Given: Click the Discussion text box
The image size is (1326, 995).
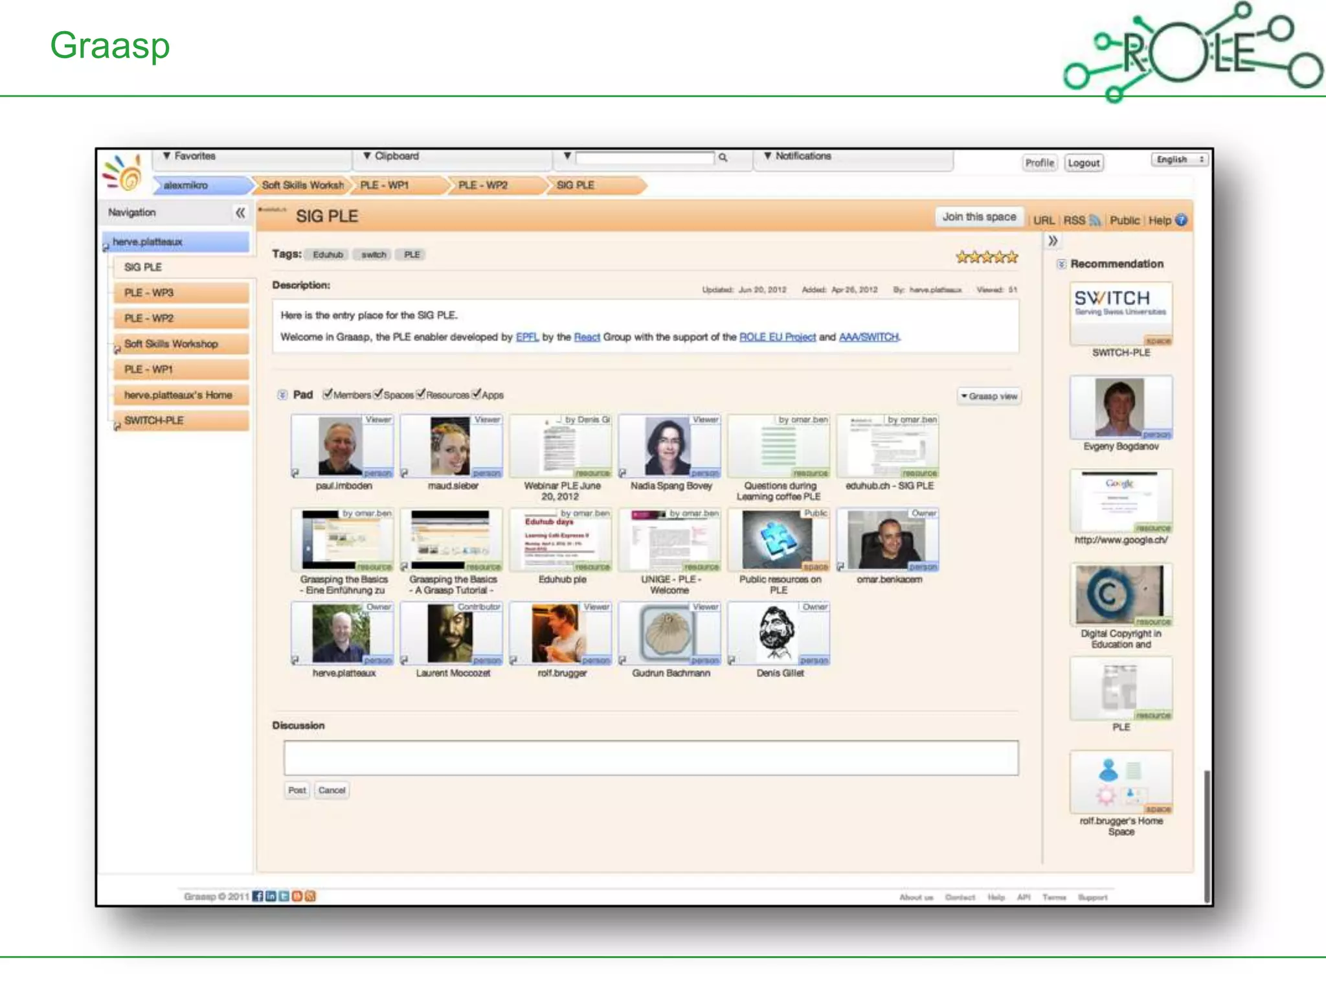Looking at the screenshot, I should point(650,758).
